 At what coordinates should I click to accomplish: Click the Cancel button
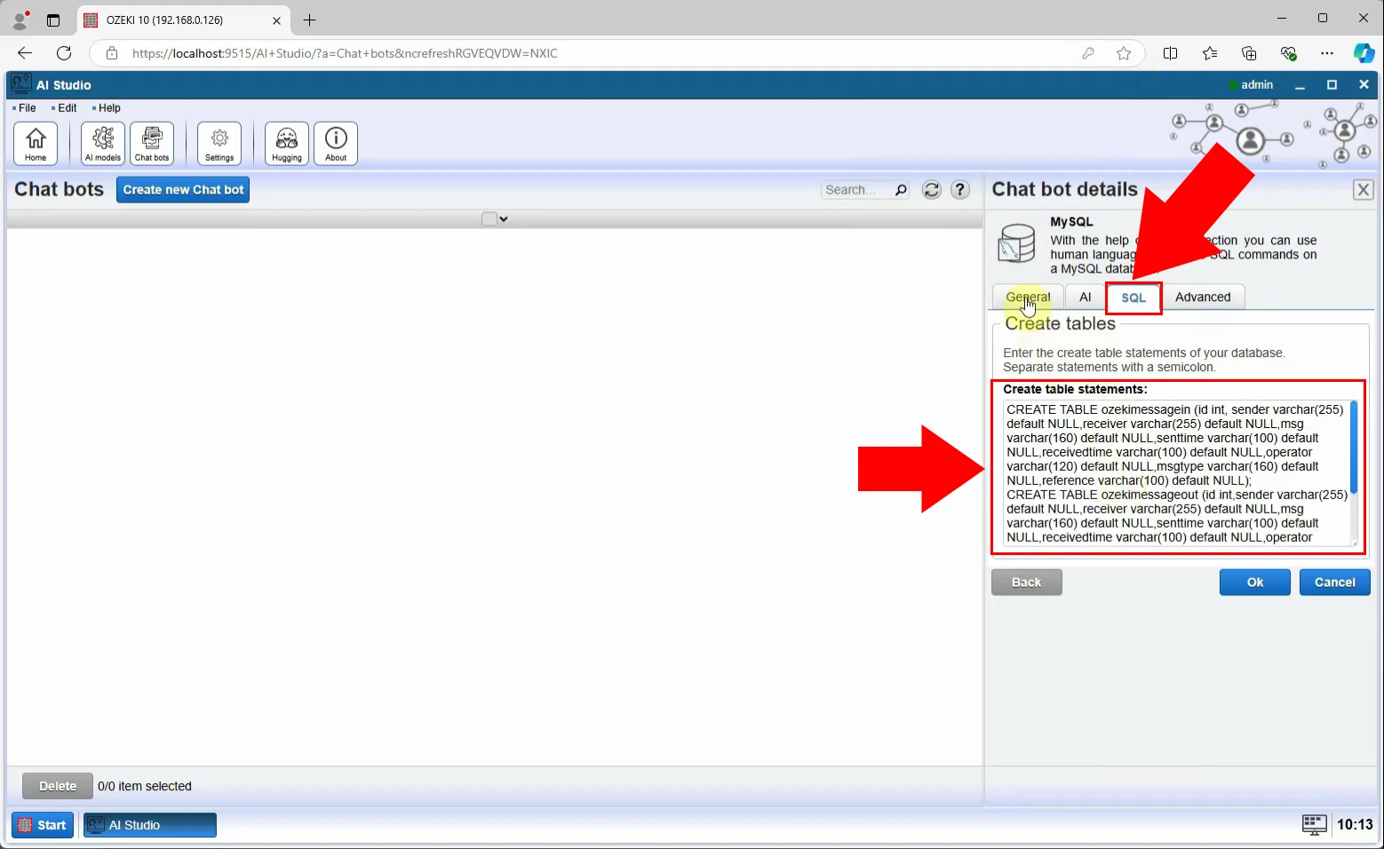click(x=1334, y=583)
